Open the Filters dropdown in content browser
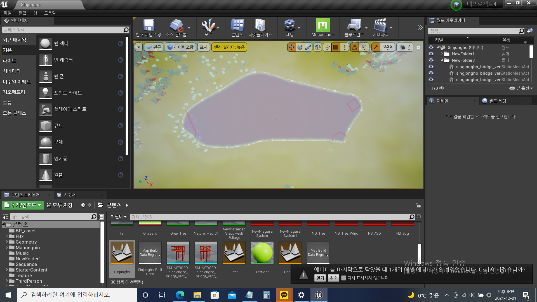Screen dimensions: 537x302 pos(119,217)
